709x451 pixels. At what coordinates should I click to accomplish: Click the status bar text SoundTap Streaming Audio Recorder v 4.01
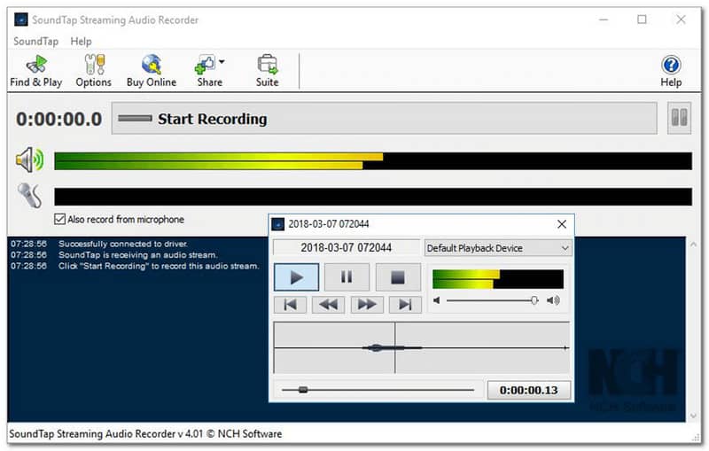click(145, 434)
